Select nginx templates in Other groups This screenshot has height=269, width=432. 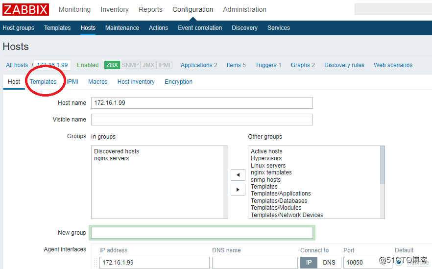point(271,172)
